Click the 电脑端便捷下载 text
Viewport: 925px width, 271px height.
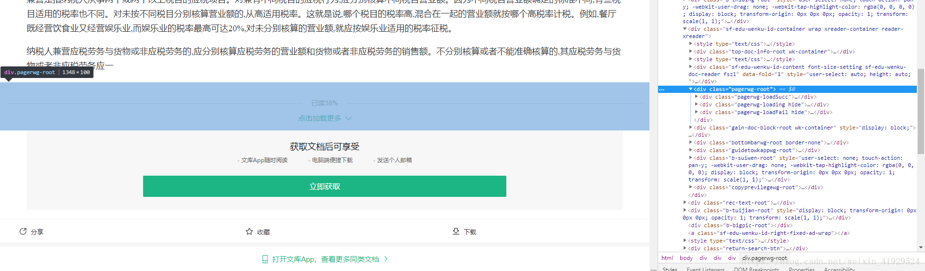click(x=332, y=160)
